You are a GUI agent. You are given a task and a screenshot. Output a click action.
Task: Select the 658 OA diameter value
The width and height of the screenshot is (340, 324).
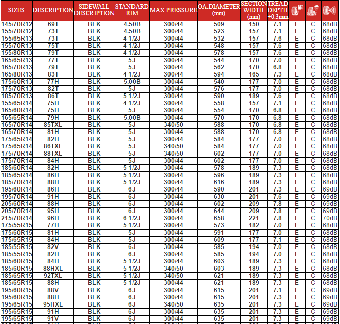click(219, 218)
